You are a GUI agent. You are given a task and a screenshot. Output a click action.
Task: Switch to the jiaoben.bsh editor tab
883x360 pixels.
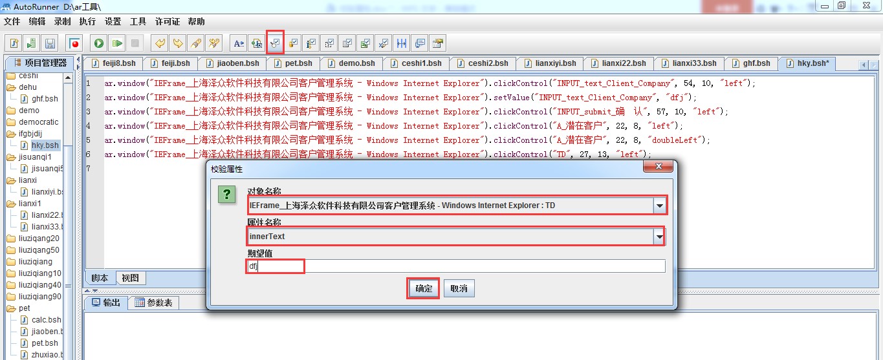click(x=233, y=63)
